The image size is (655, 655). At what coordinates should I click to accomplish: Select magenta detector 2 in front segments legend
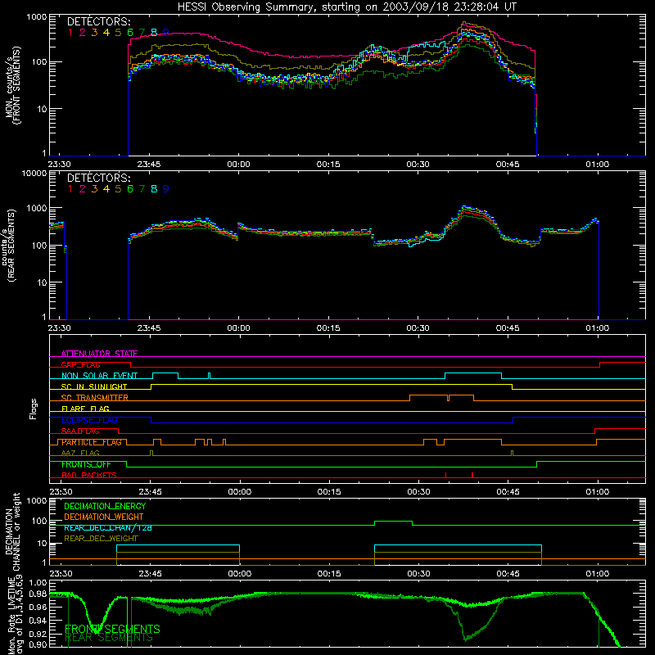click(83, 32)
